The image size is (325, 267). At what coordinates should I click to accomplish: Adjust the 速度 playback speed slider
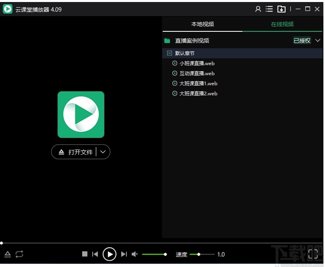[x=199, y=254]
